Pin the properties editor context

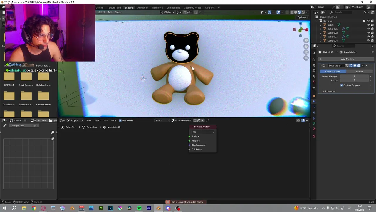point(372,52)
